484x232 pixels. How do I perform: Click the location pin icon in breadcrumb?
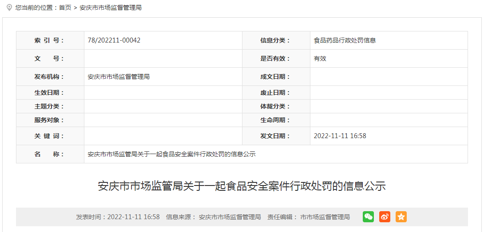(x=9, y=8)
